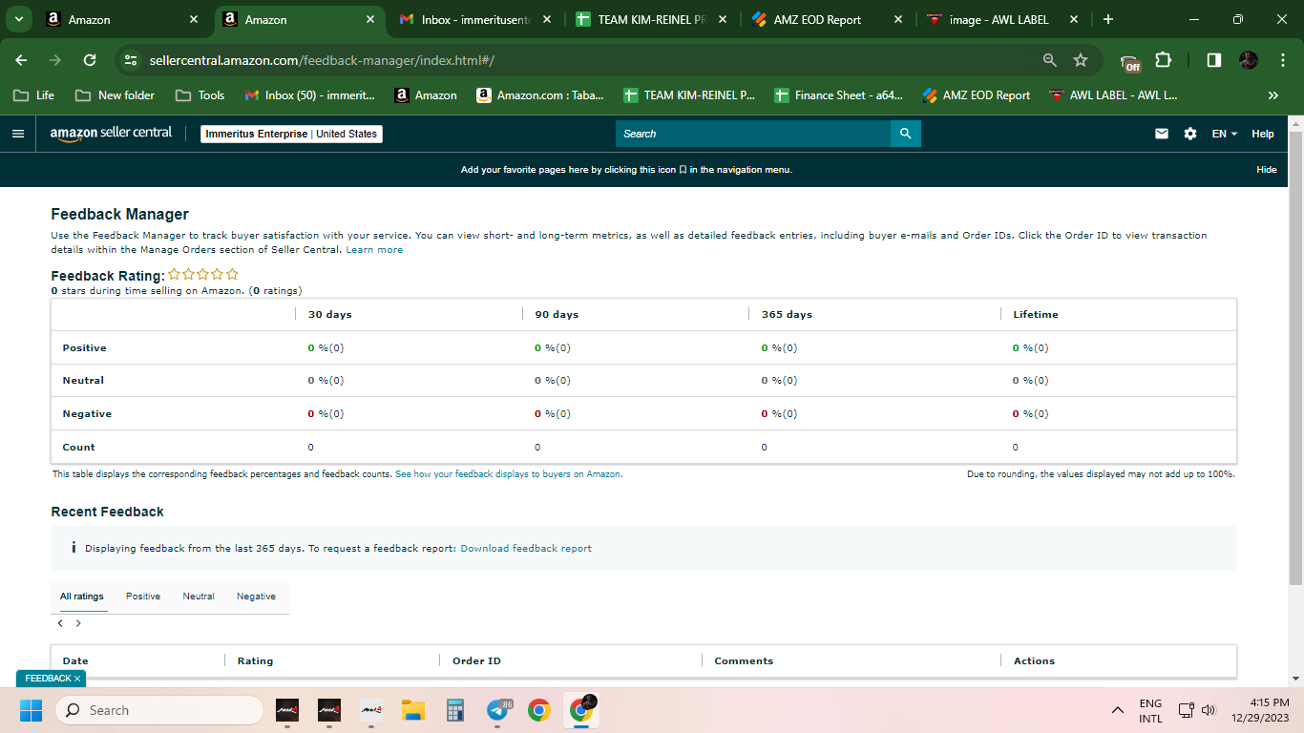
Task: Open the Life bookmarks folder
Action: 33,95
